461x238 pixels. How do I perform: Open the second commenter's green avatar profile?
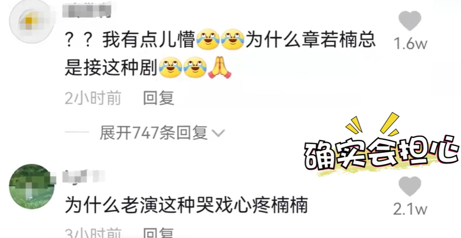click(32, 186)
